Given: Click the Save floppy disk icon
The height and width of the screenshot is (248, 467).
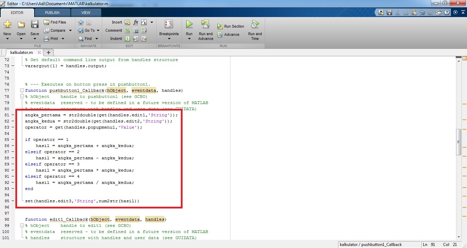Looking at the screenshot, I should click(35, 24).
